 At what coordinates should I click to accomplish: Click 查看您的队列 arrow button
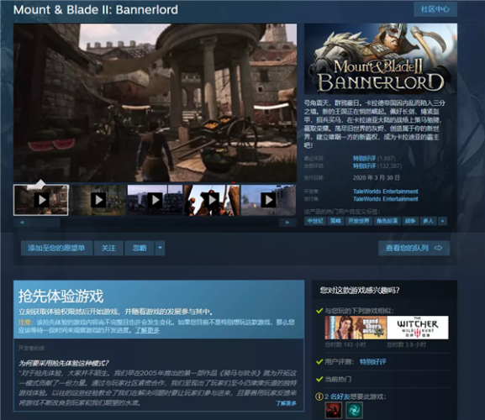414,248
